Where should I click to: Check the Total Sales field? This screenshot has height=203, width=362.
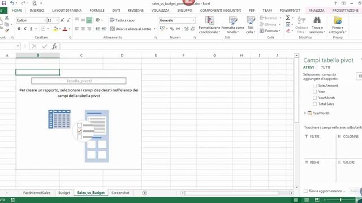314,104
